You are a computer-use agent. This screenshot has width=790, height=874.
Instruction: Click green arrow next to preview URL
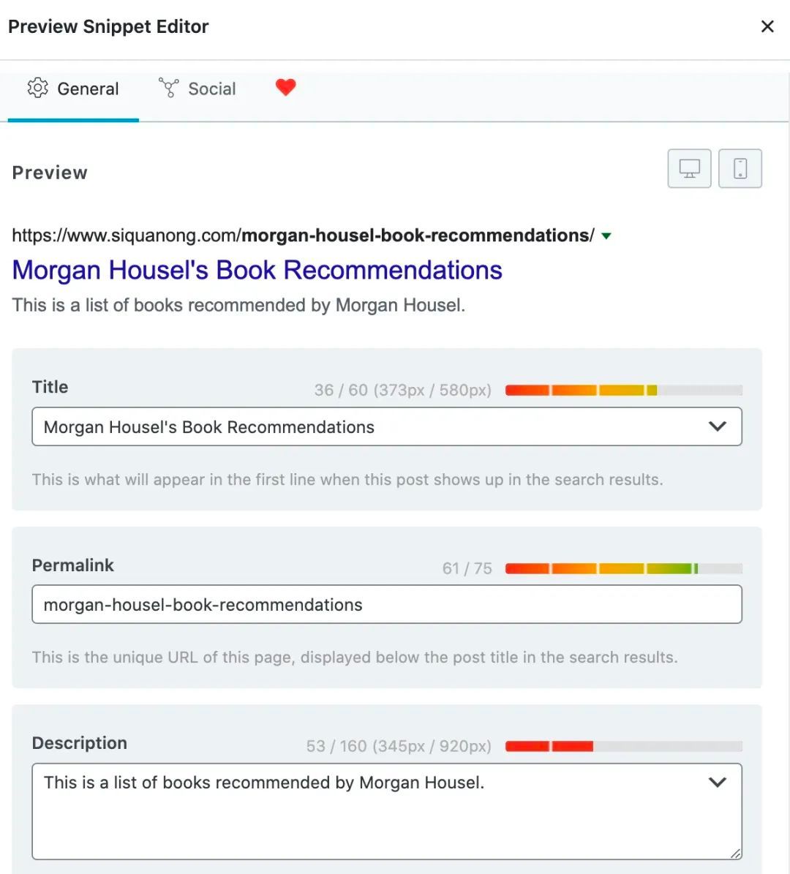point(606,236)
